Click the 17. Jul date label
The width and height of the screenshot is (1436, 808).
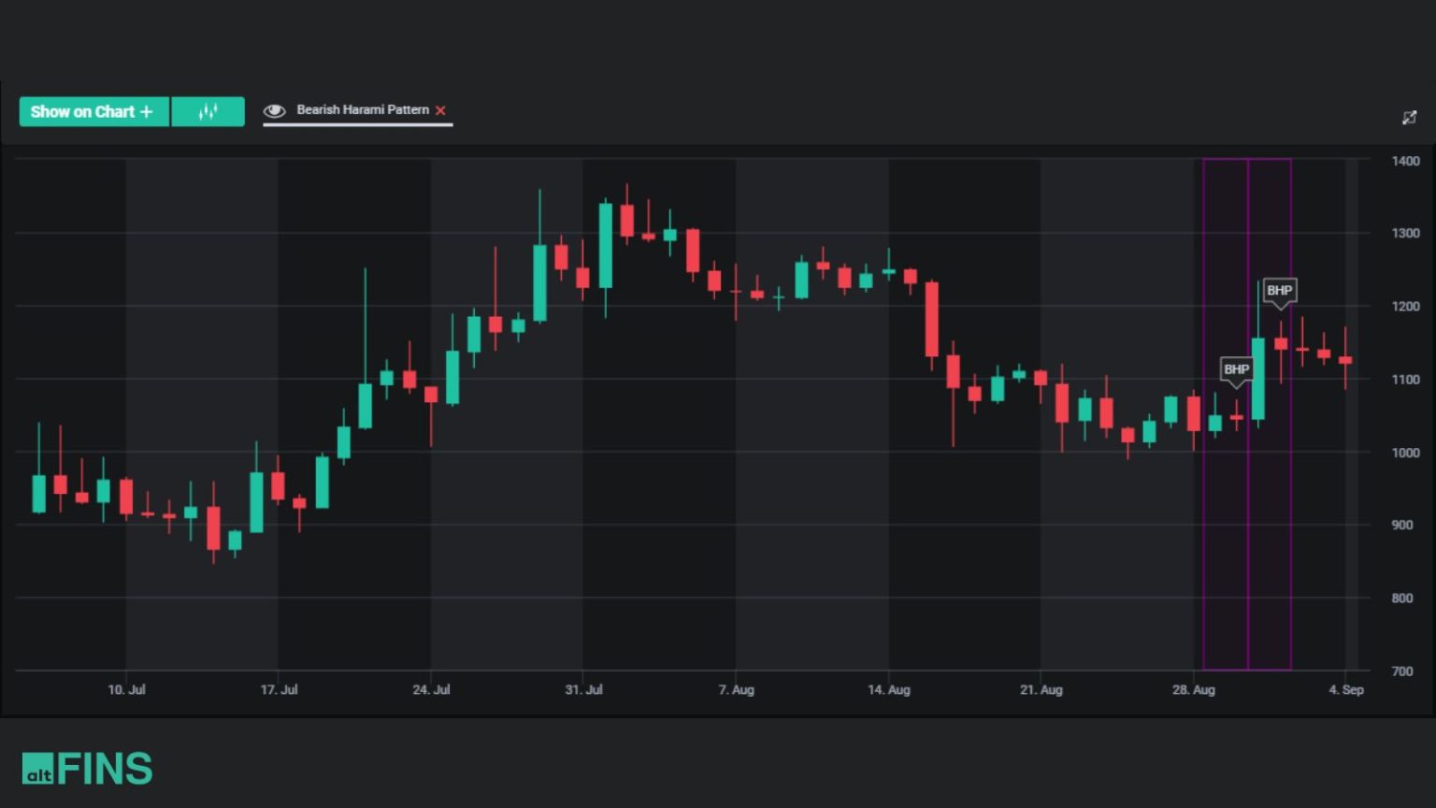point(279,690)
